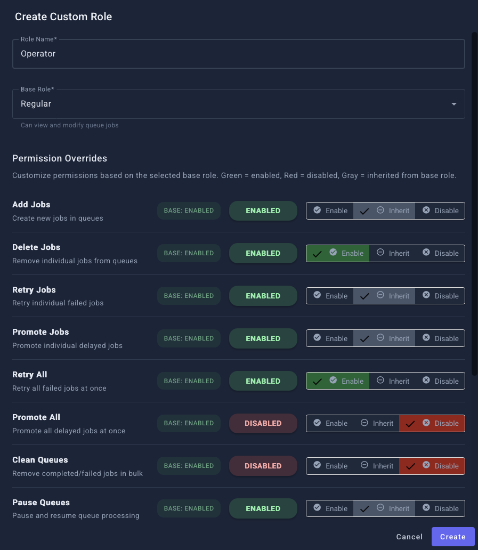Click the 'Create Custom Role' dialog title
This screenshot has height=550, width=478.
click(63, 17)
